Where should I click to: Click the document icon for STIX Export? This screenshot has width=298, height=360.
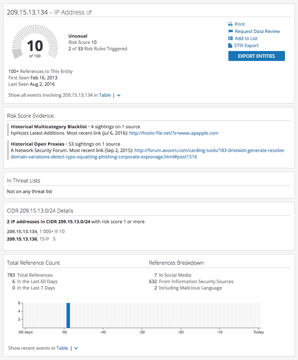(x=230, y=46)
